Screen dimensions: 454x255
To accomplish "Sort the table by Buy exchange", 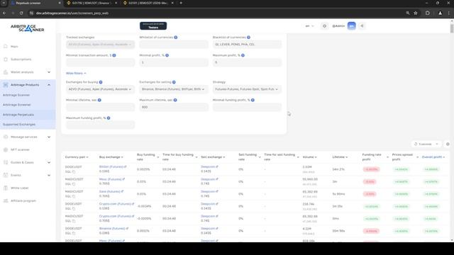I will pos(111,157).
